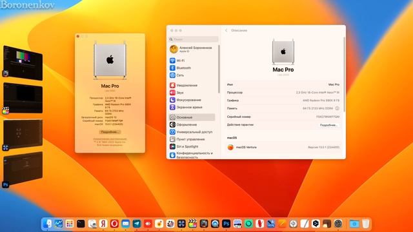
Task: Click Подробнее in the About This Mac window
Action: (x=110, y=132)
